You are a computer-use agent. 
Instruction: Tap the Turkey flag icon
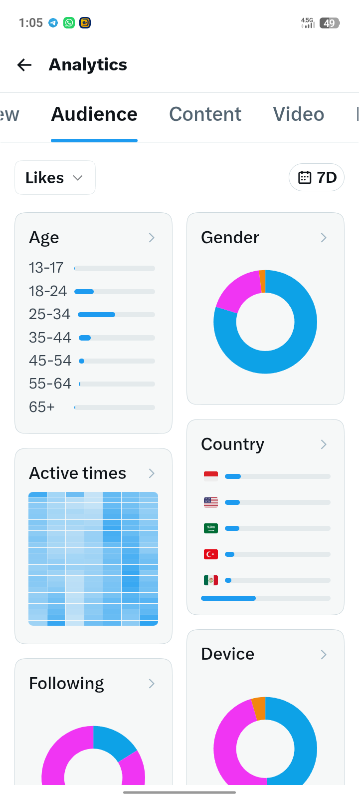pyautogui.click(x=211, y=554)
